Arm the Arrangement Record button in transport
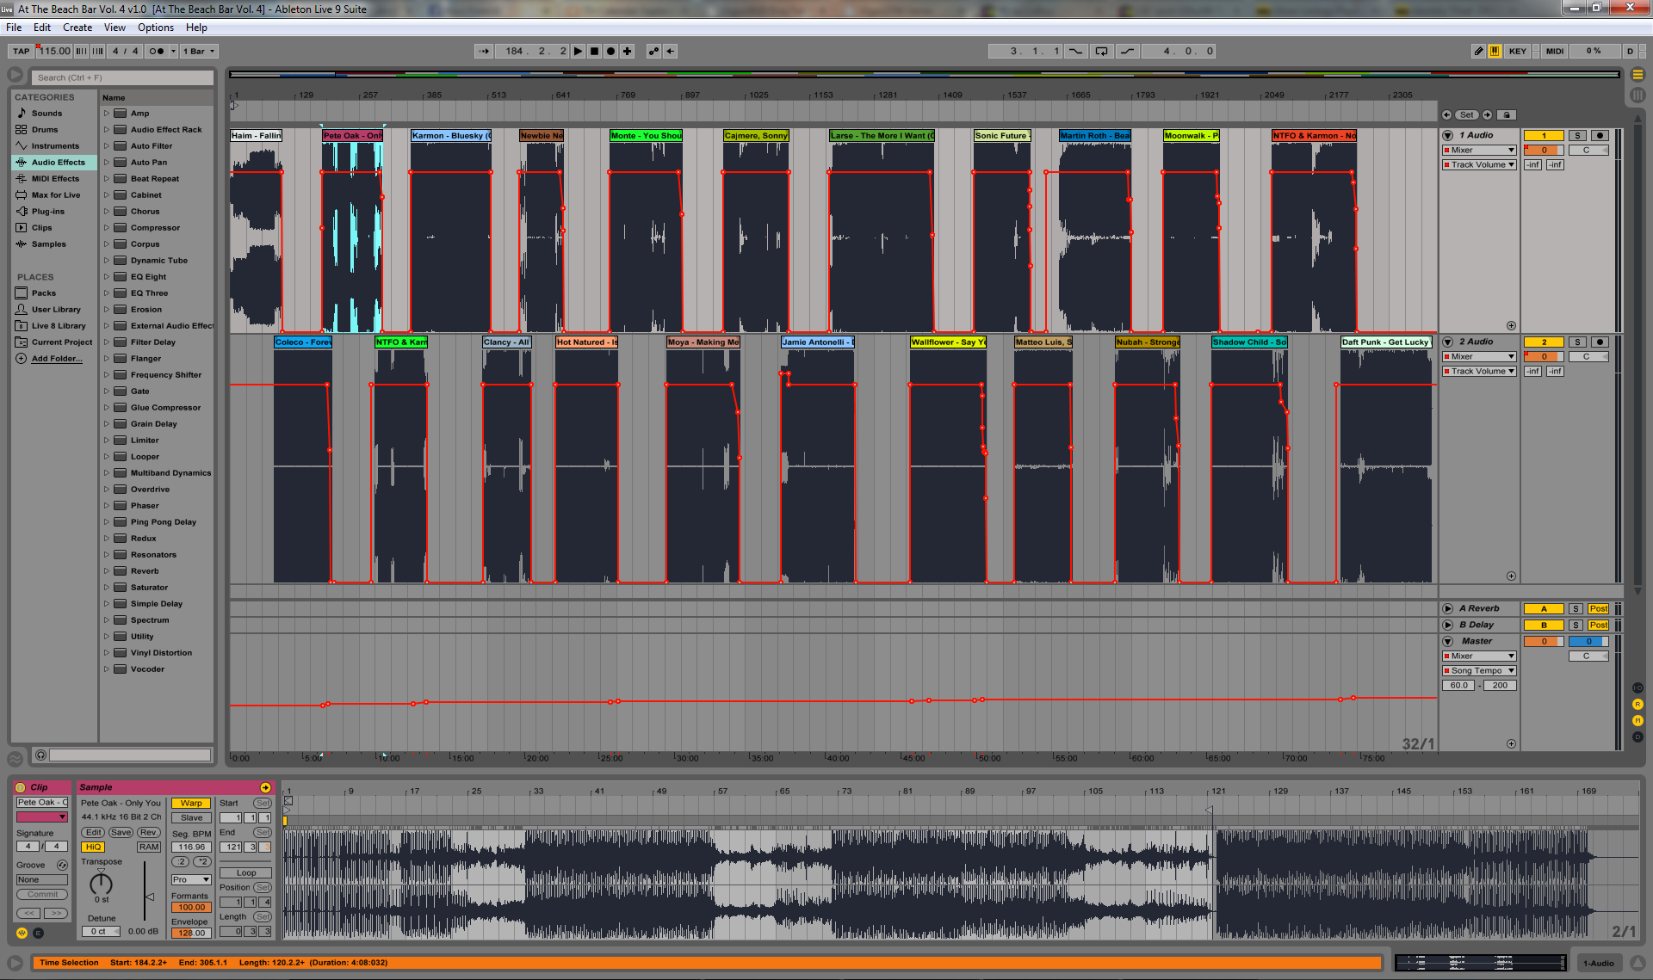The width and height of the screenshot is (1653, 980). [x=610, y=52]
